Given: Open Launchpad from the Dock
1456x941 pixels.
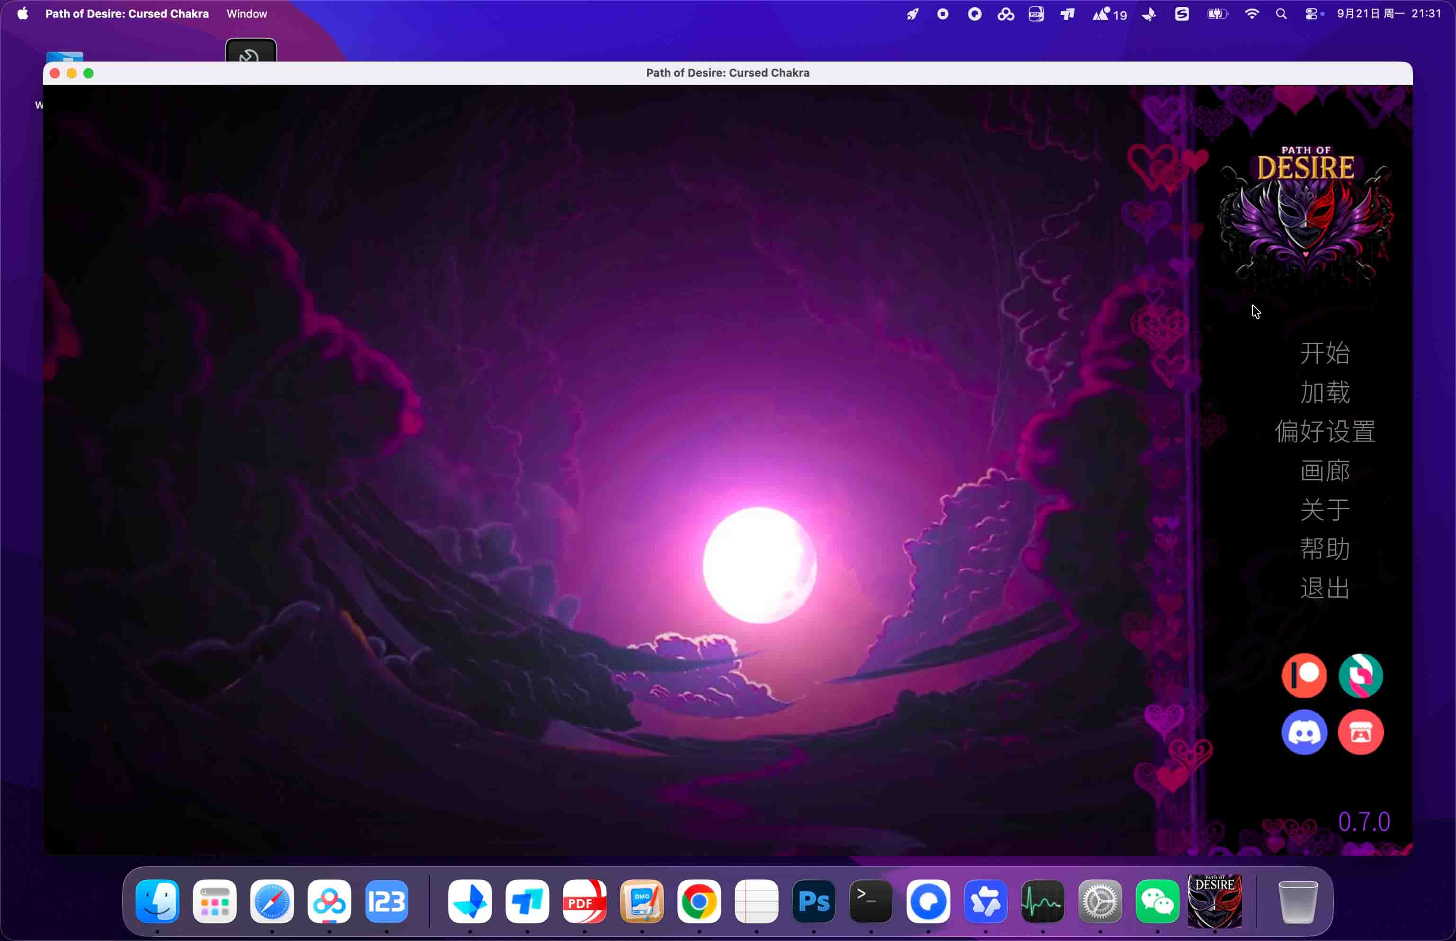Looking at the screenshot, I should [214, 901].
